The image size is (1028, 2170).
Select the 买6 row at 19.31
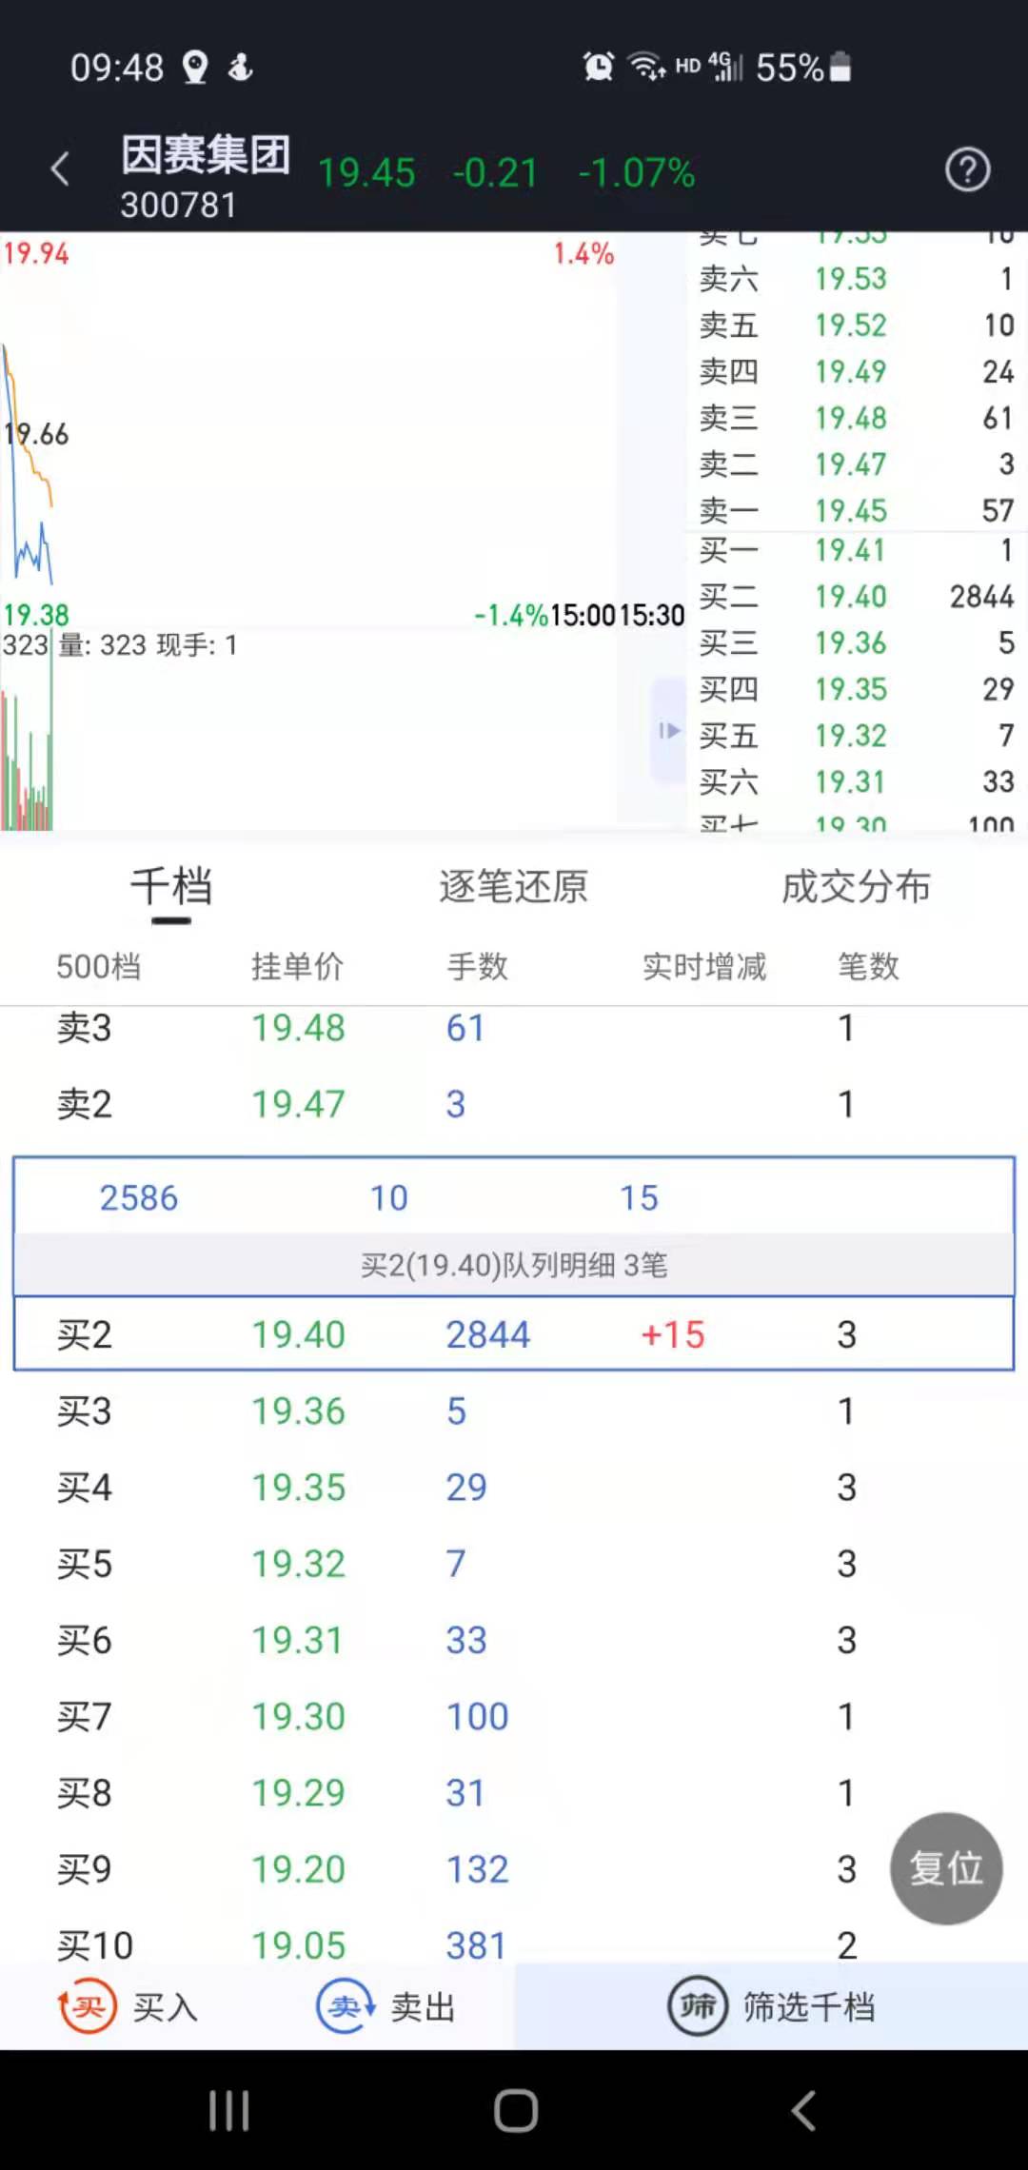[514, 1640]
